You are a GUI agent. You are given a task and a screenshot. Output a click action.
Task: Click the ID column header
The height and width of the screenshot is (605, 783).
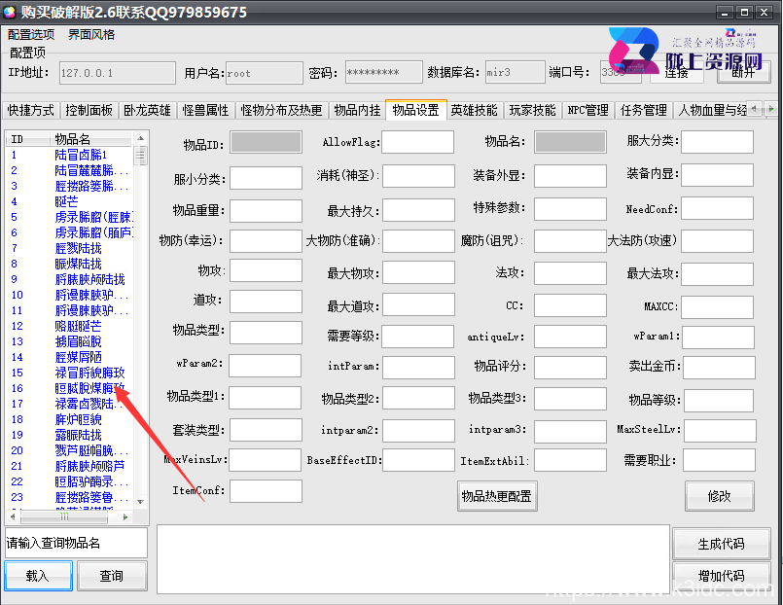click(28, 139)
